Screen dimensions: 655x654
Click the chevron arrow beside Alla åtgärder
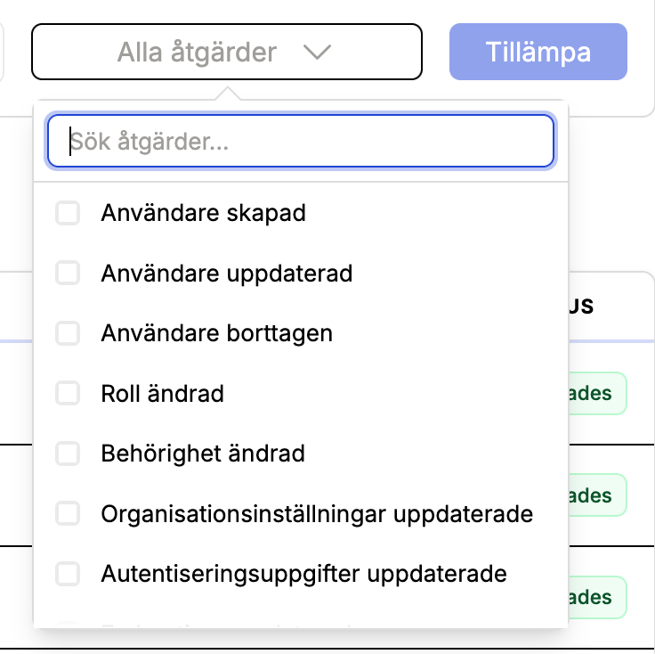tap(316, 53)
